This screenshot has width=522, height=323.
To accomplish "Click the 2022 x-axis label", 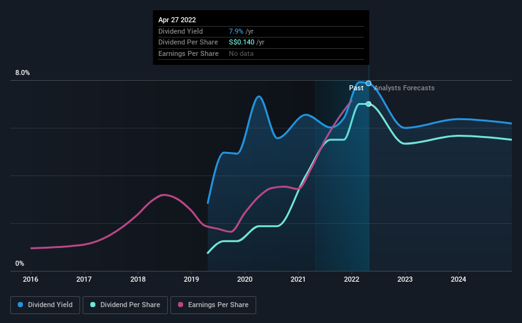I will tap(352, 279).
